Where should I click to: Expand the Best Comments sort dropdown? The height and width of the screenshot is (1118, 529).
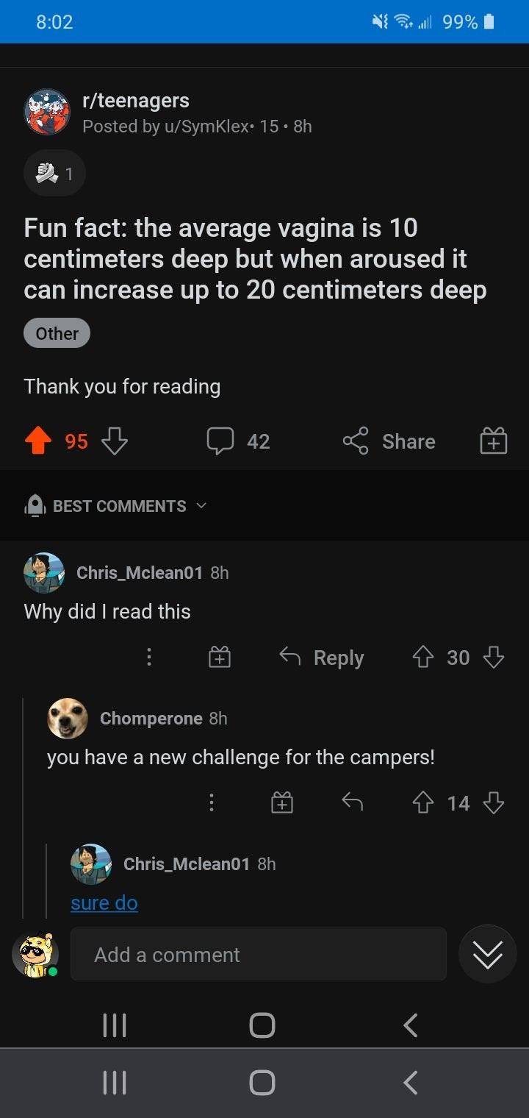coord(118,506)
